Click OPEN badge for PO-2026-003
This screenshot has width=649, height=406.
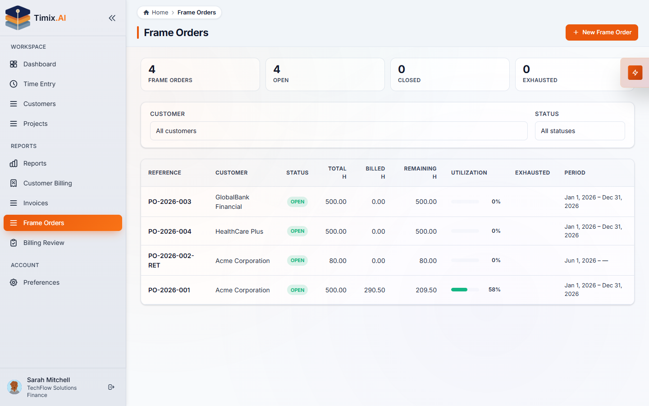pos(297,202)
